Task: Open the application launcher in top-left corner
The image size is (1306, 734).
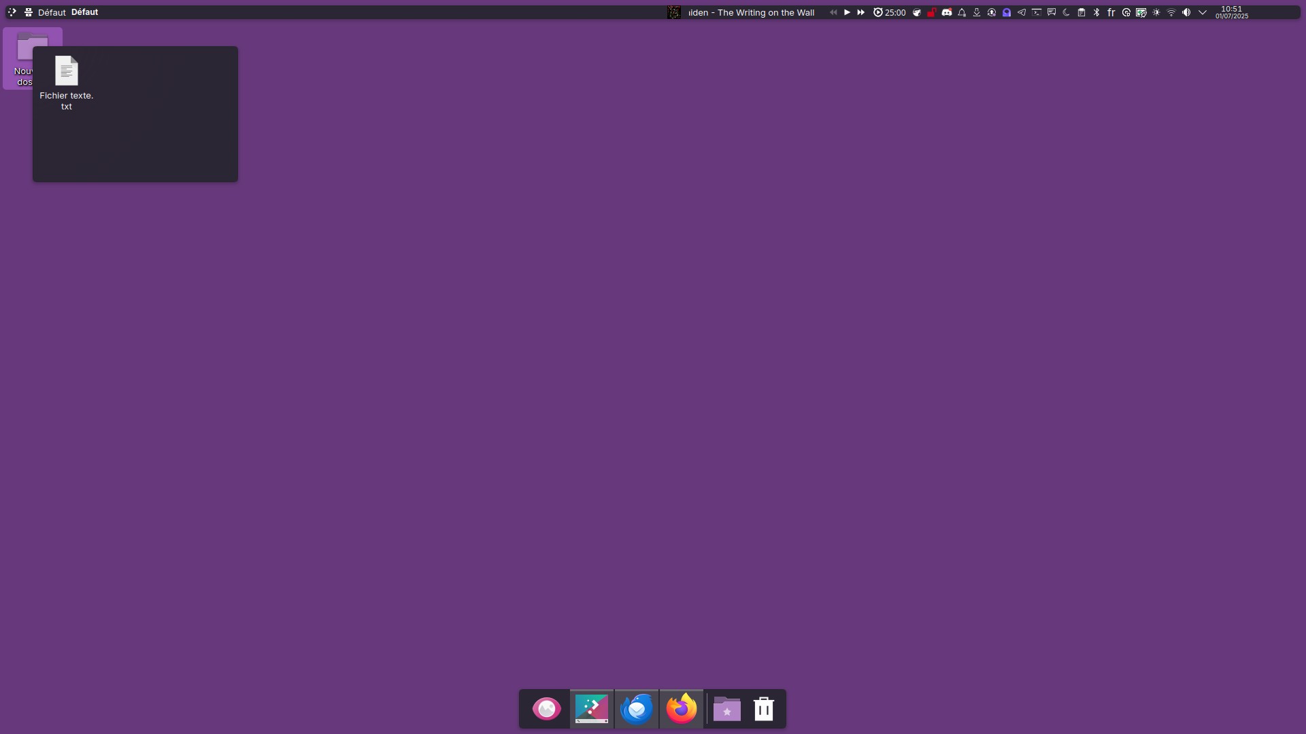Action: point(12,12)
